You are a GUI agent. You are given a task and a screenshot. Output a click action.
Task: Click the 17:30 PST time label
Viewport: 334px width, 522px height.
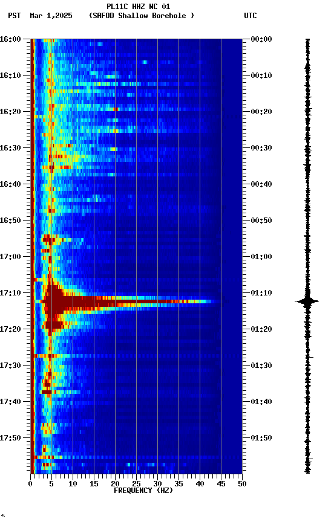pyautogui.click(x=10, y=366)
